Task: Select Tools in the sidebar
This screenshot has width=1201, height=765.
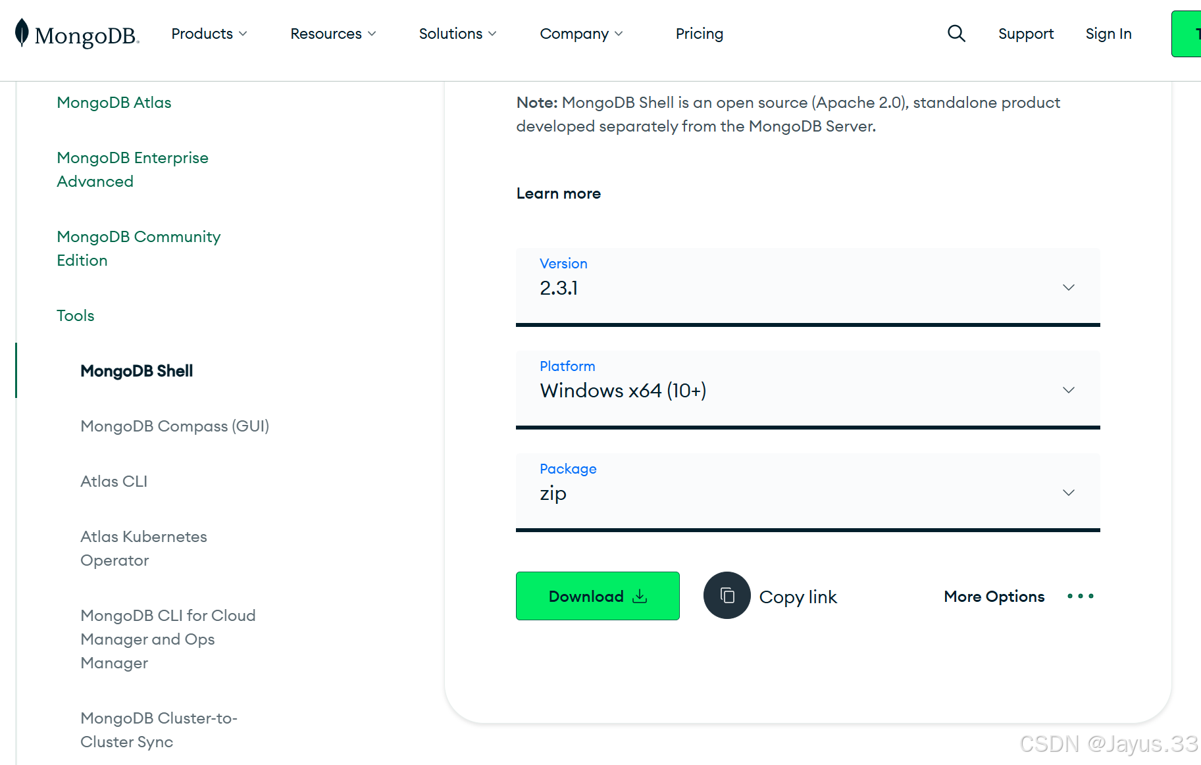Action: click(x=75, y=316)
